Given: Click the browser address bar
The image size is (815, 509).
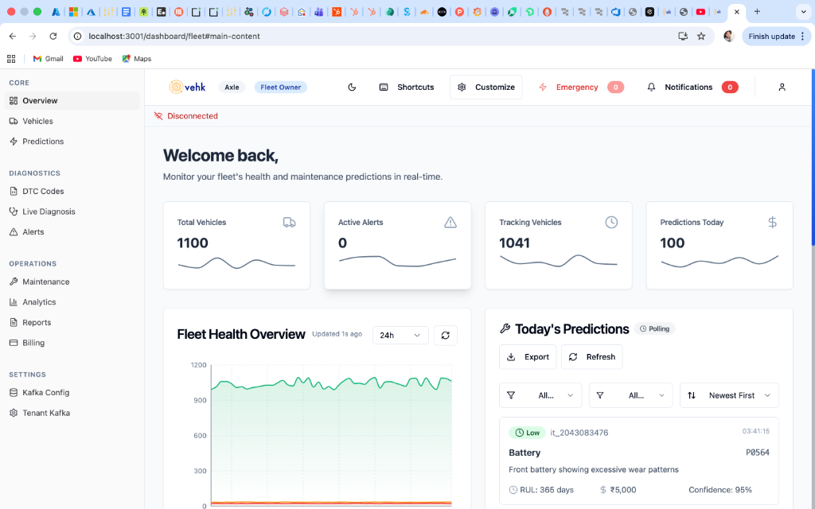Looking at the screenshot, I should [239, 36].
